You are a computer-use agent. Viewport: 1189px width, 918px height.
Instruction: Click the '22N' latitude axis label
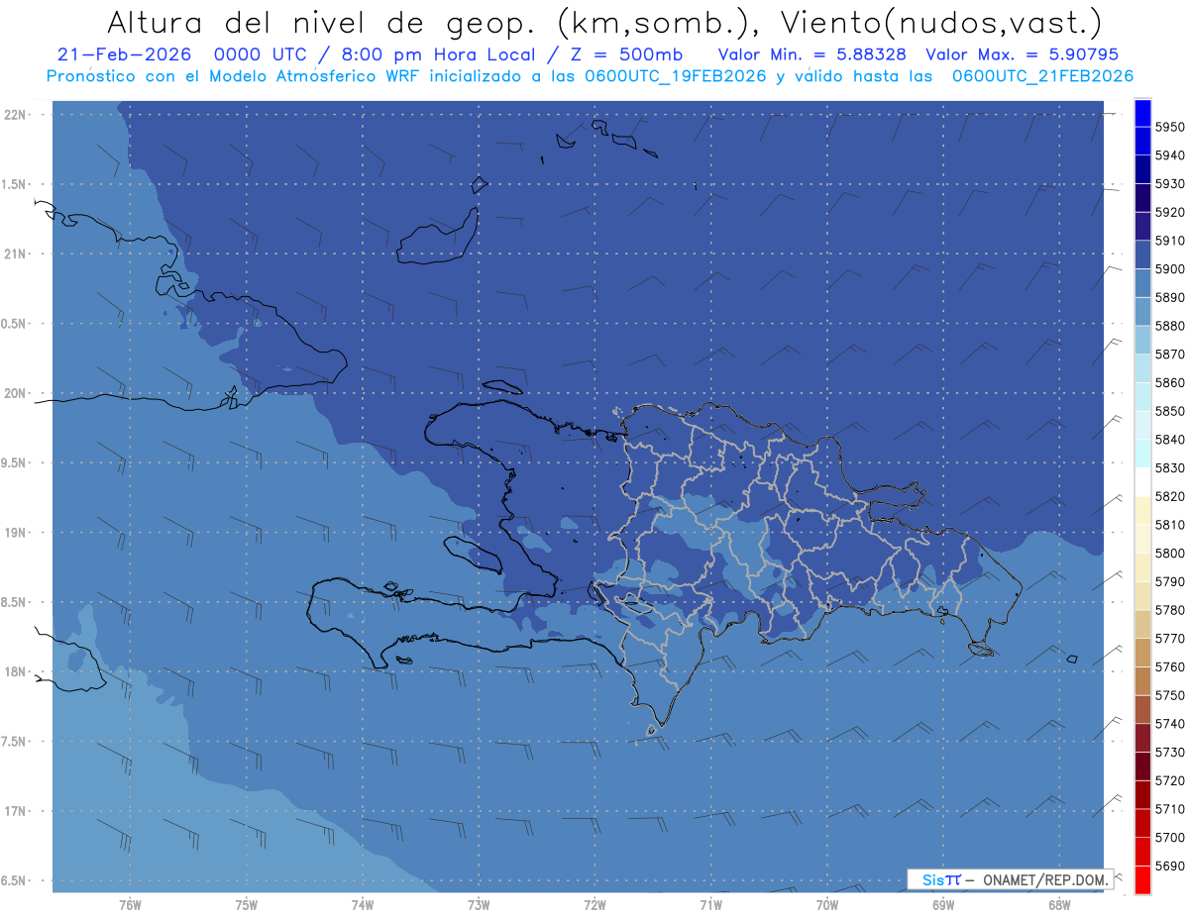click(17, 114)
